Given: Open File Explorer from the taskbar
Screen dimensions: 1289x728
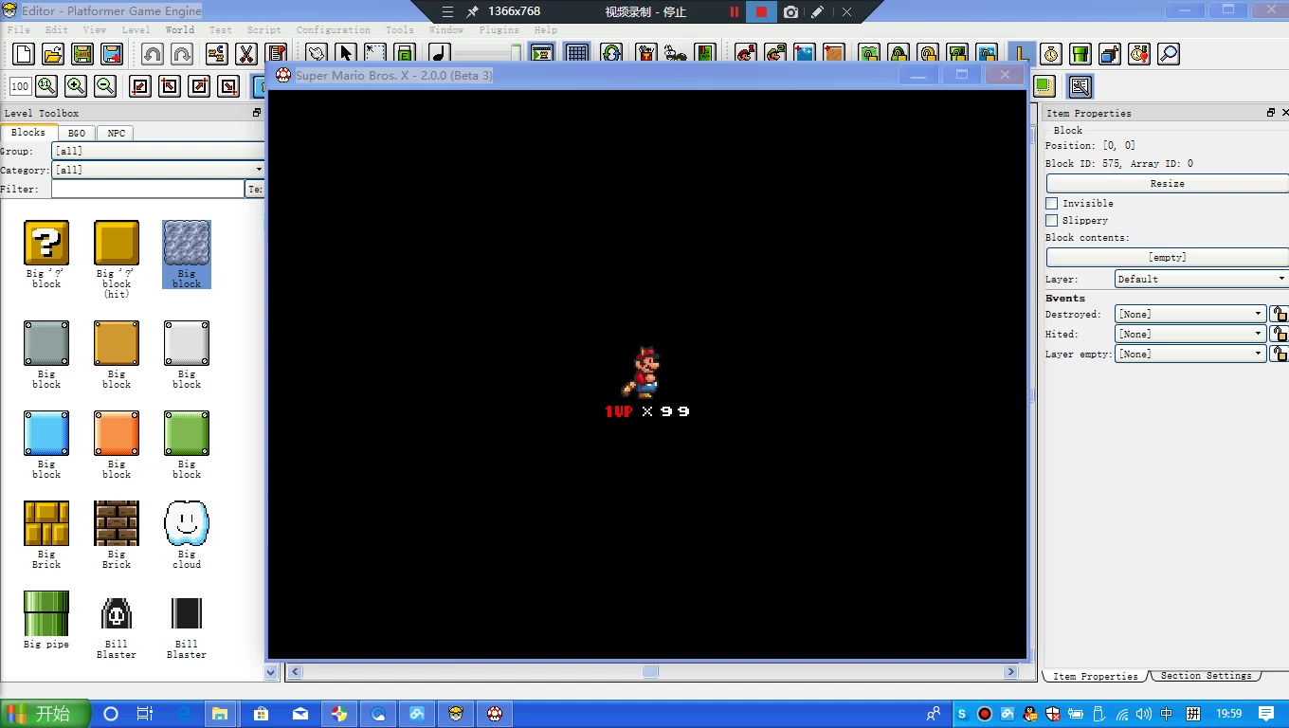Looking at the screenshot, I should [219, 714].
